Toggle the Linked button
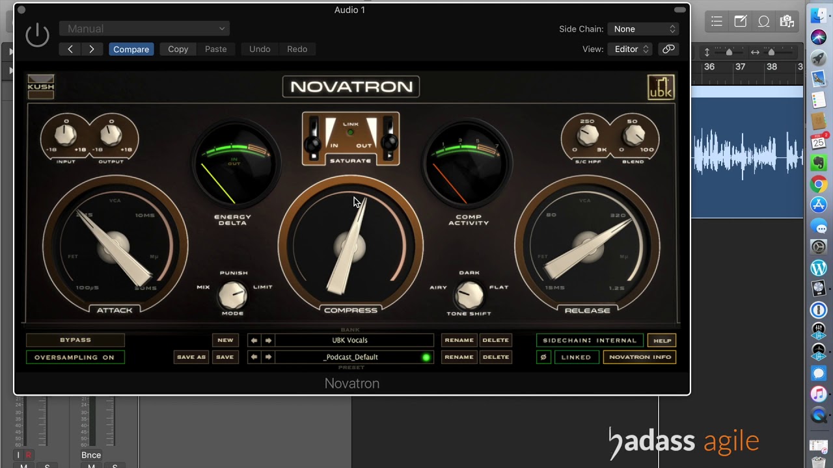This screenshot has width=833, height=468. 577,357
